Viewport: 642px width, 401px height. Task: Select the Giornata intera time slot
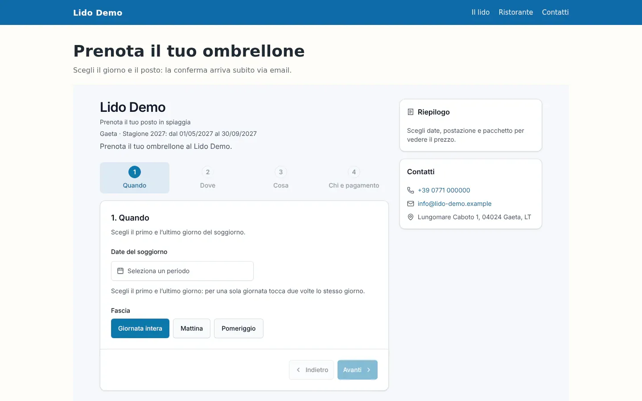[x=140, y=328]
